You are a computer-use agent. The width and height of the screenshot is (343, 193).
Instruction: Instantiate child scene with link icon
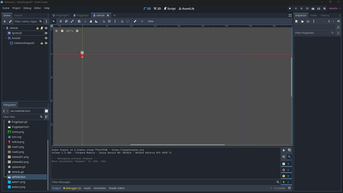pos(10,21)
